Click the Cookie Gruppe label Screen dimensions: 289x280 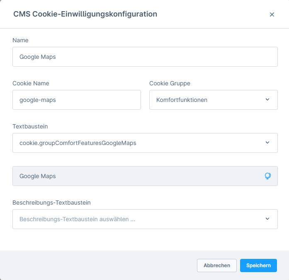[x=170, y=83]
